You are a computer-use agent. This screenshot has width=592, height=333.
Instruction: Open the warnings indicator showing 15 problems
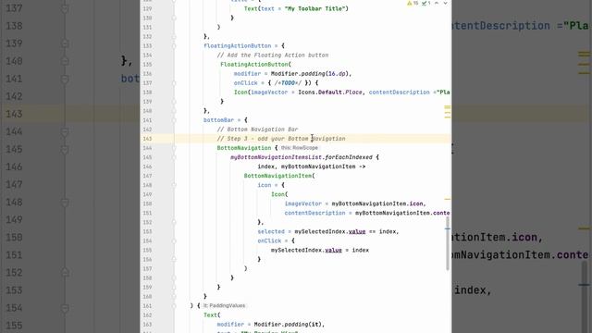[x=413, y=3]
